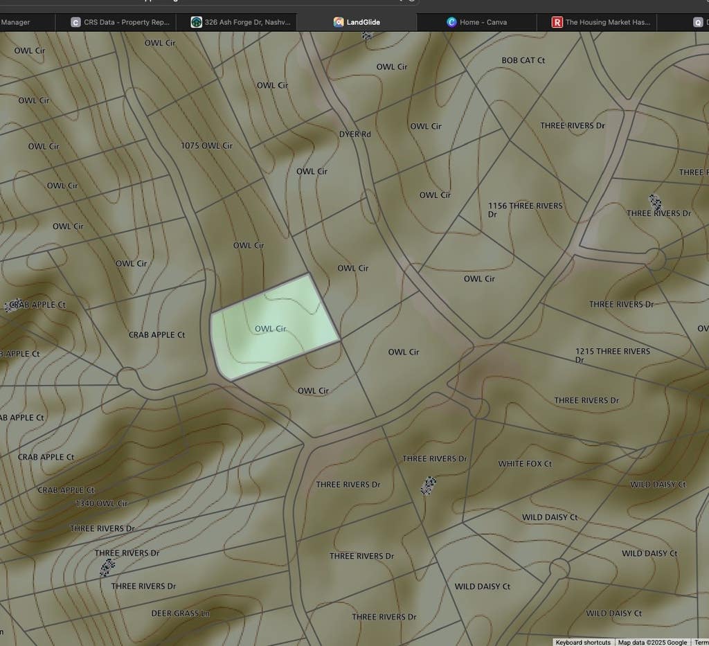Select the BOB CAT Ct parcel

(523, 60)
